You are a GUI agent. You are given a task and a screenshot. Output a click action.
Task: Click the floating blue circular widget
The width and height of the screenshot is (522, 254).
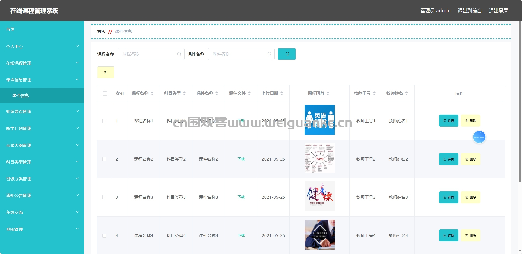pyautogui.click(x=479, y=137)
